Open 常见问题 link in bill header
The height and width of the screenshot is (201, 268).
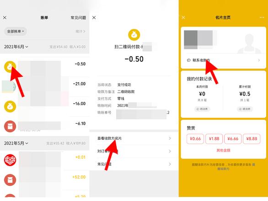(78, 18)
